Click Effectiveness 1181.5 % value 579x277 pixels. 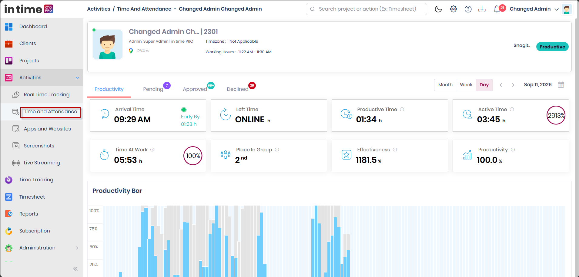pos(369,160)
